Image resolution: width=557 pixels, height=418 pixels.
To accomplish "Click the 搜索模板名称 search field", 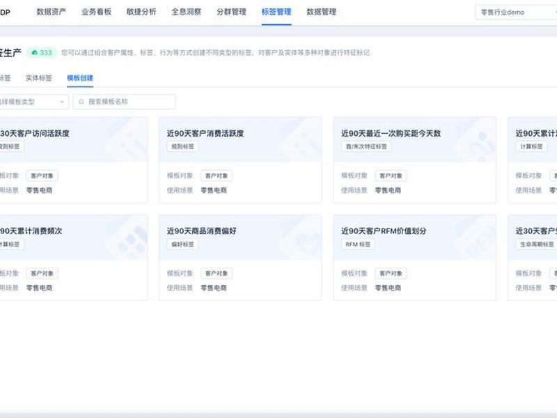I will [124, 102].
